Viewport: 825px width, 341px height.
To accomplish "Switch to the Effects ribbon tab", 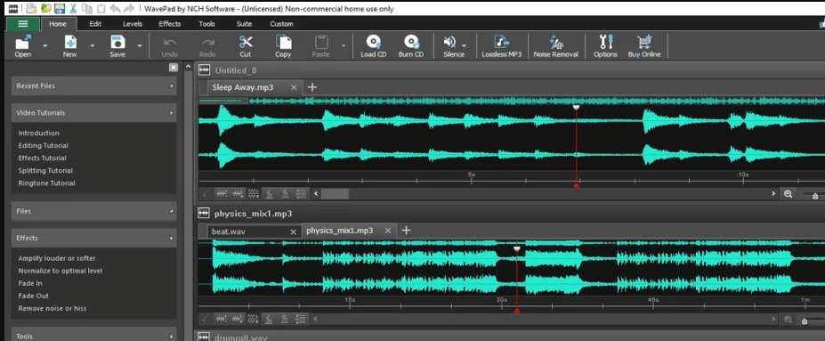I will [x=169, y=24].
